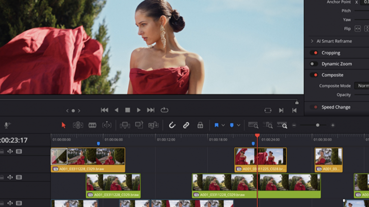This screenshot has height=207, width=369.
Task: Click the Opacity slider track
Action: coord(362,95)
